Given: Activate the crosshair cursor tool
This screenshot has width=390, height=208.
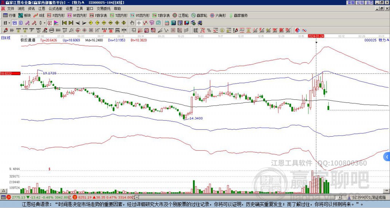Looking at the screenshot, I should (x=139, y=23).
